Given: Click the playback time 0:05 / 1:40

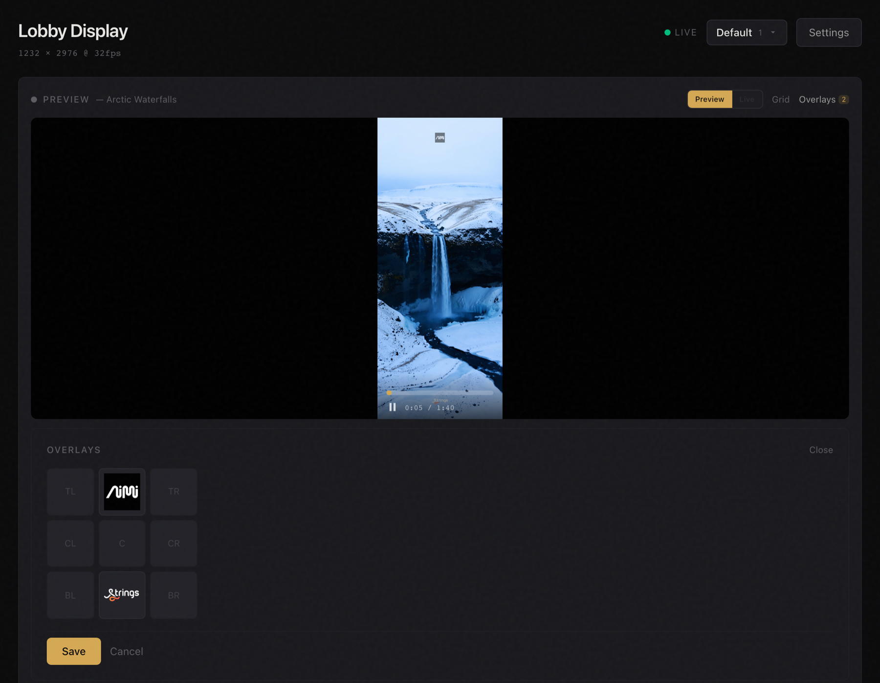Looking at the screenshot, I should click(x=429, y=408).
